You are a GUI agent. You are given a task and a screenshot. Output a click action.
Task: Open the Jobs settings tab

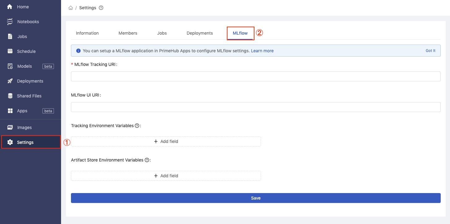[162, 33]
